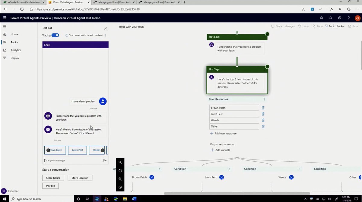Screen dimensions: 362x202
Task: Select the Topics section in sidebar
Action: pyautogui.click(x=14, y=42)
